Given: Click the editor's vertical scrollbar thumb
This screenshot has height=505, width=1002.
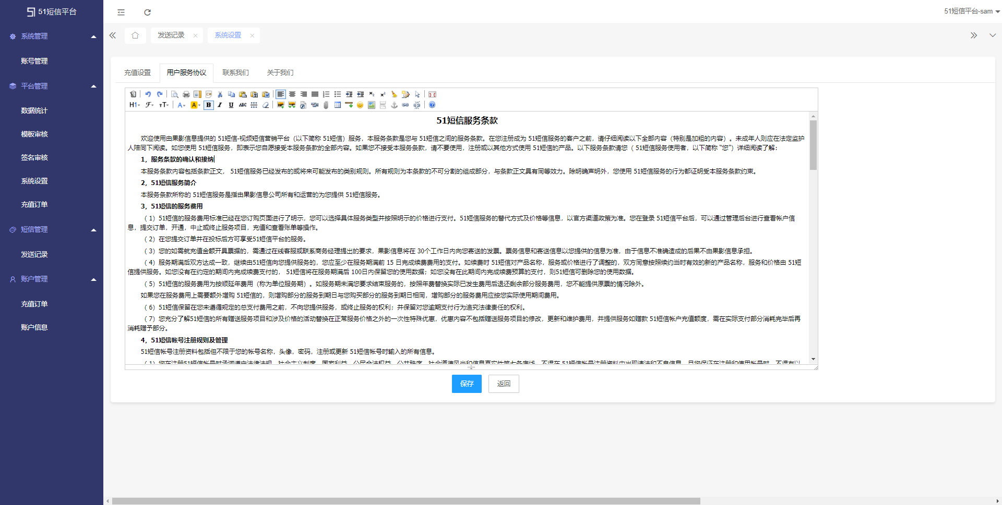Looking at the screenshot, I should (813, 145).
